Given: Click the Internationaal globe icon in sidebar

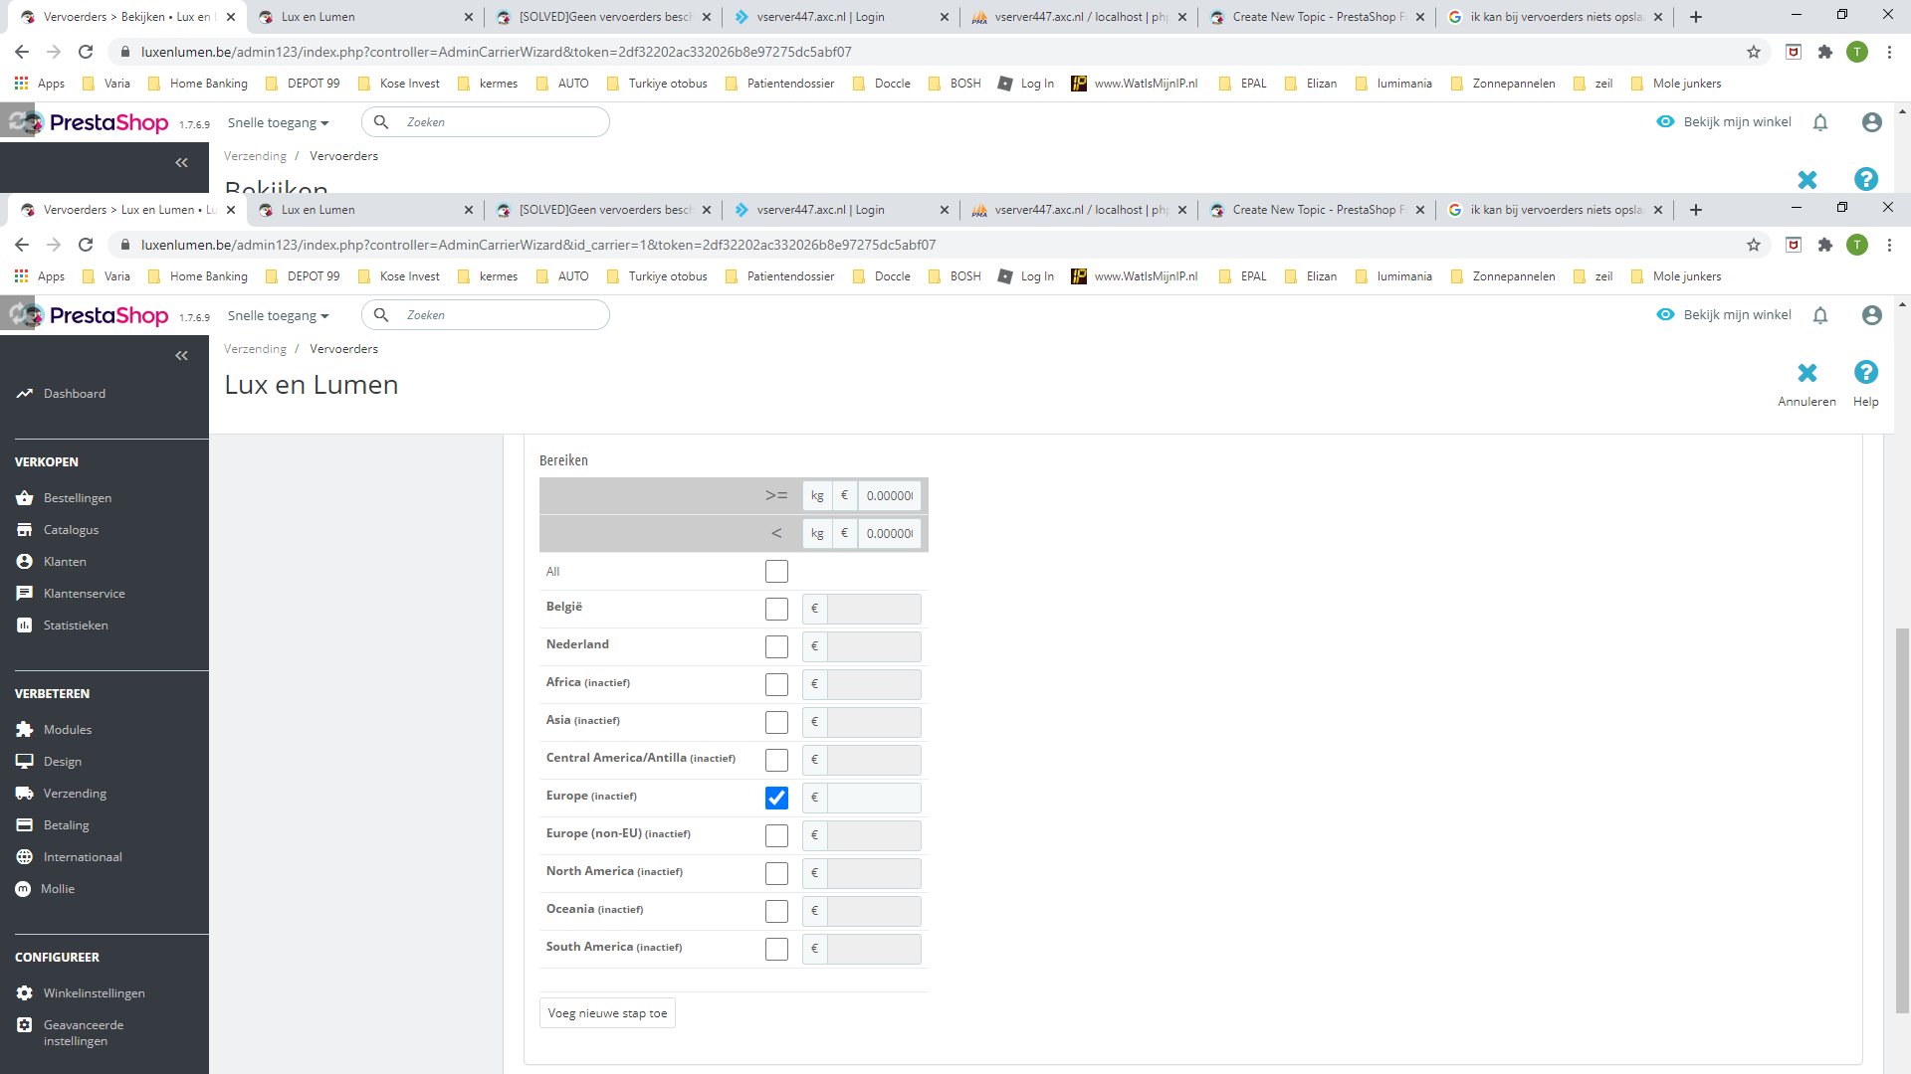Looking at the screenshot, I should (25, 857).
